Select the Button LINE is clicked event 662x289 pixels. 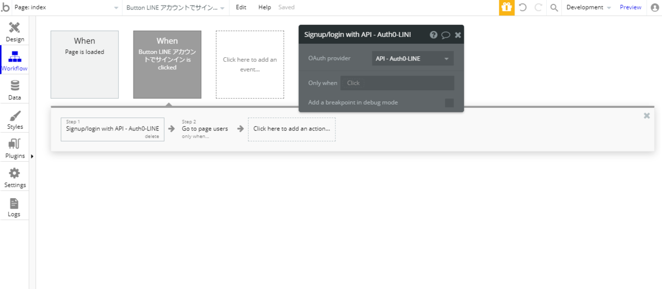coord(167,64)
